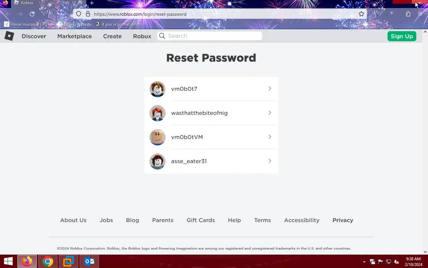Open the About Us footer link
This screenshot has height=268, width=428.
click(x=73, y=220)
